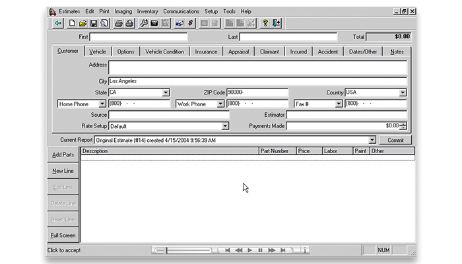Expand the State dropdown
This screenshot has height=264, width=462.
point(166,93)
